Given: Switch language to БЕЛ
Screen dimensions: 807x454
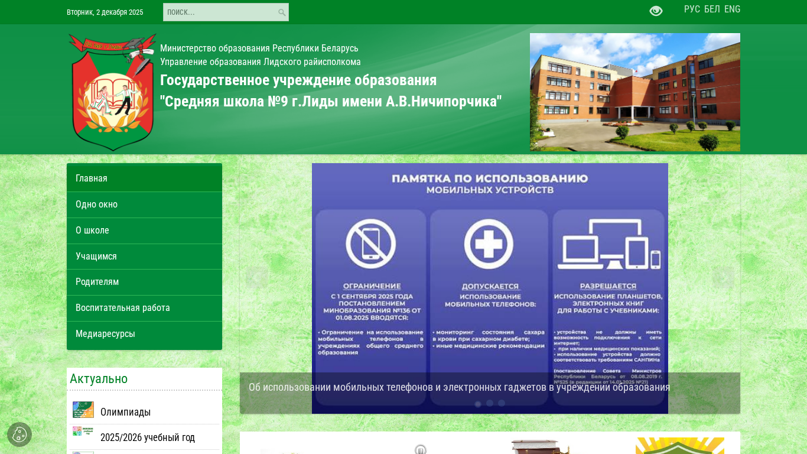Looking at the screenshot, I should click(712, 9).
